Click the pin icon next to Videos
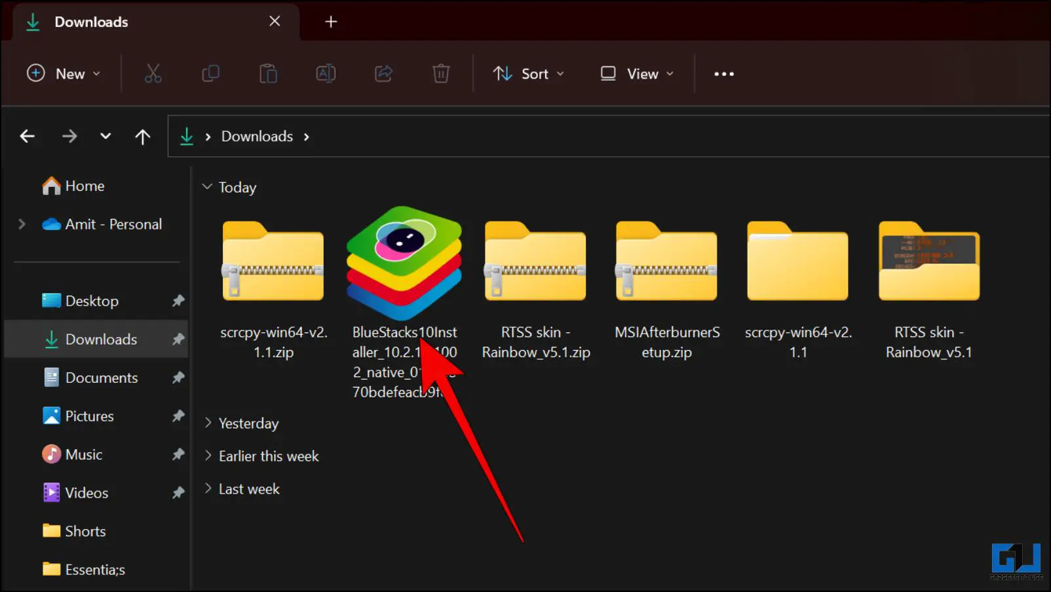 point(178,492)
